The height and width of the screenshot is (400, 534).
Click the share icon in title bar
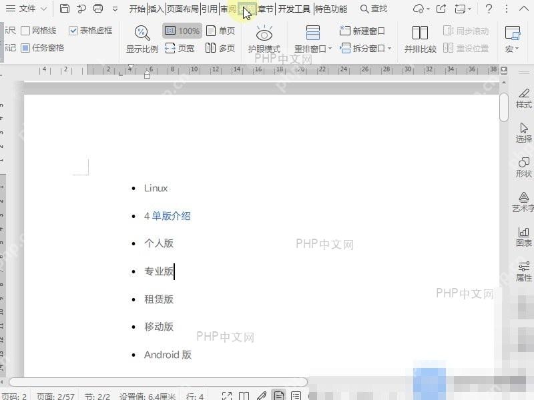point(441,9)
